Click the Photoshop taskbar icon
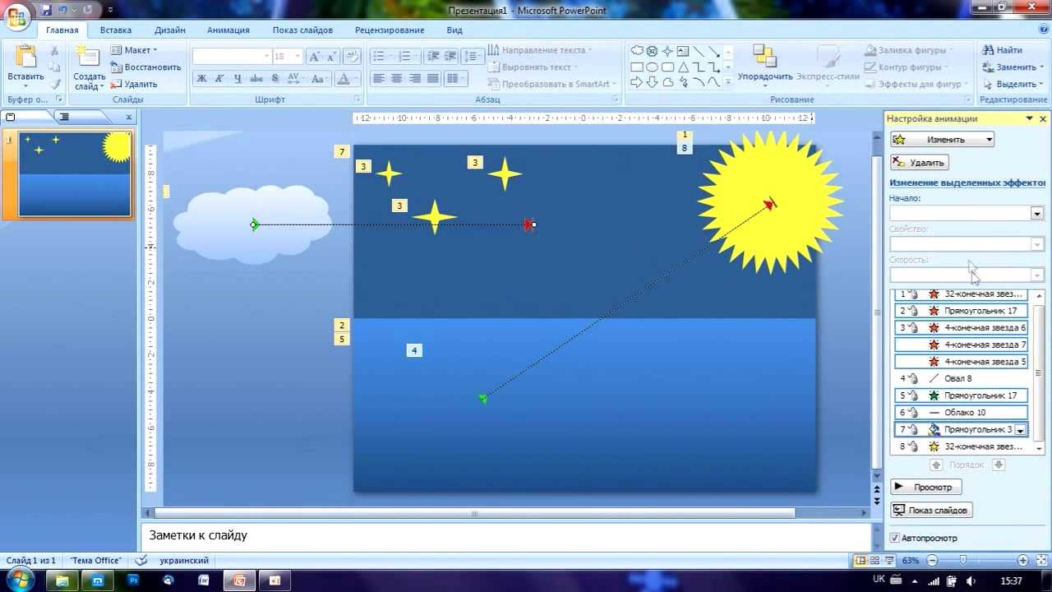 tap(133, 580)
